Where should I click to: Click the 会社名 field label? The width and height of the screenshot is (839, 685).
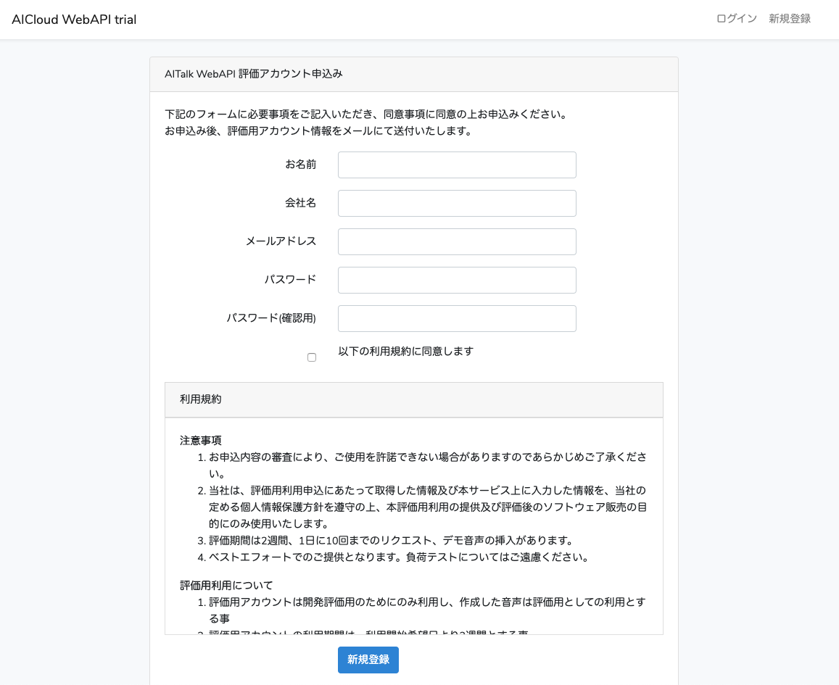301,203
